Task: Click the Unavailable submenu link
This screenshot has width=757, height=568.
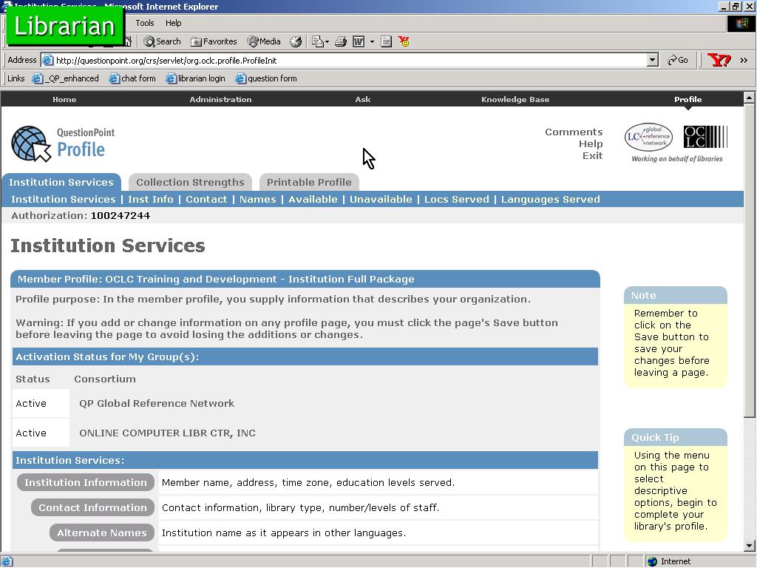Action: pos(381,199)
